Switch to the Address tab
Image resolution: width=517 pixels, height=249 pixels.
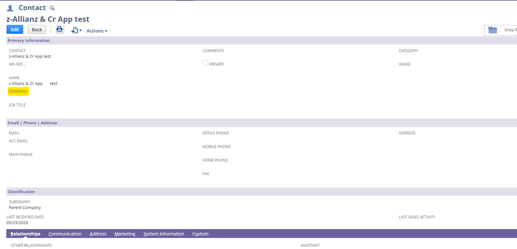(98, 234)
